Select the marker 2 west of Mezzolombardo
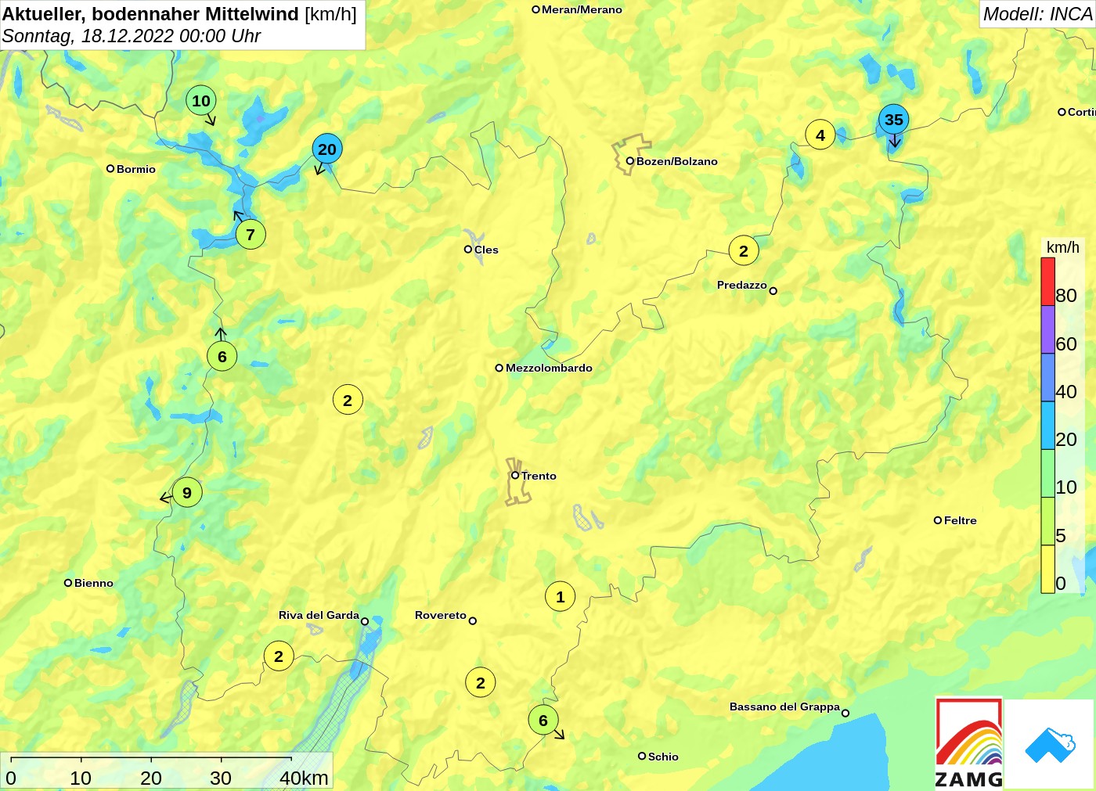Viewport: 1096px width, 791px height. pos(348,400)
